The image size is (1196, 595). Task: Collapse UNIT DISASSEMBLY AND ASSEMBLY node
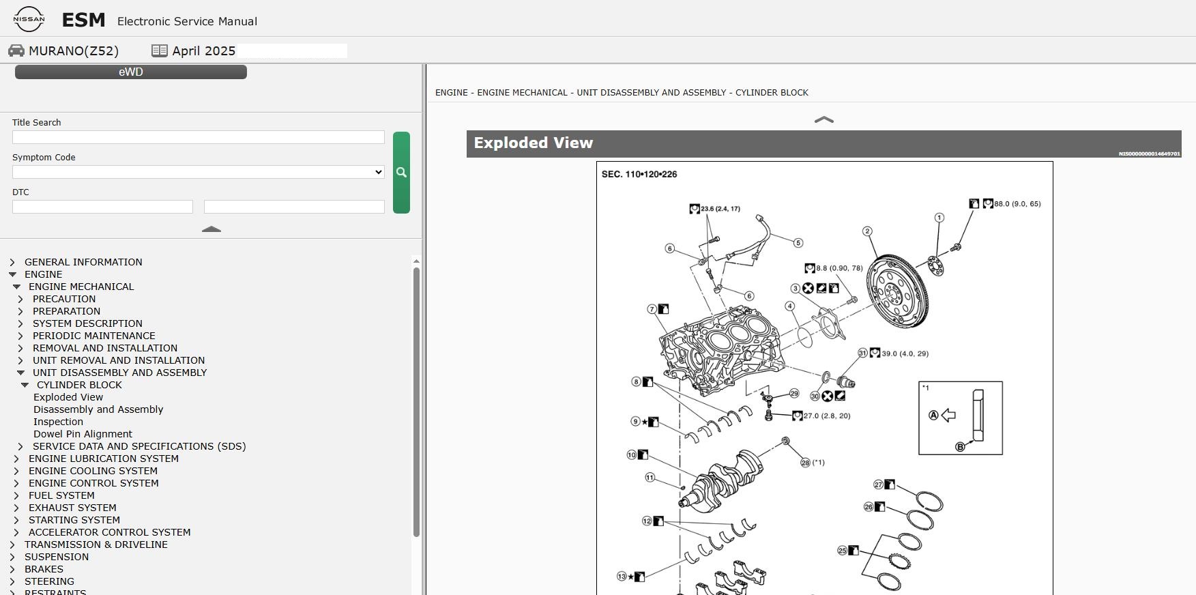[x=20, y=373]
